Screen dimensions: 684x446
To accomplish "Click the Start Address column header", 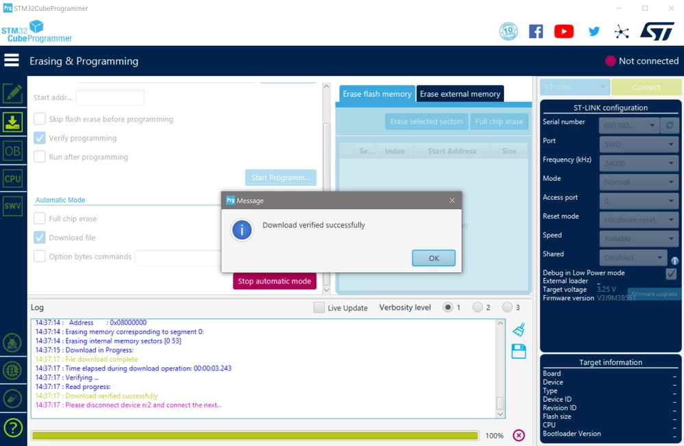I will (x=451, y=151).
